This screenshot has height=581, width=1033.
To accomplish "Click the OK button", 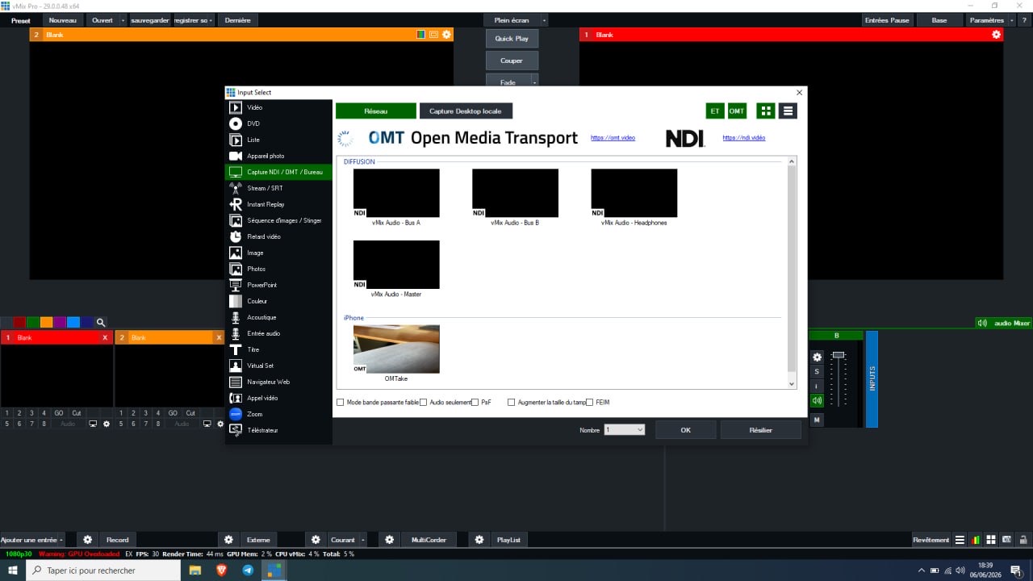I will point(685,430).
